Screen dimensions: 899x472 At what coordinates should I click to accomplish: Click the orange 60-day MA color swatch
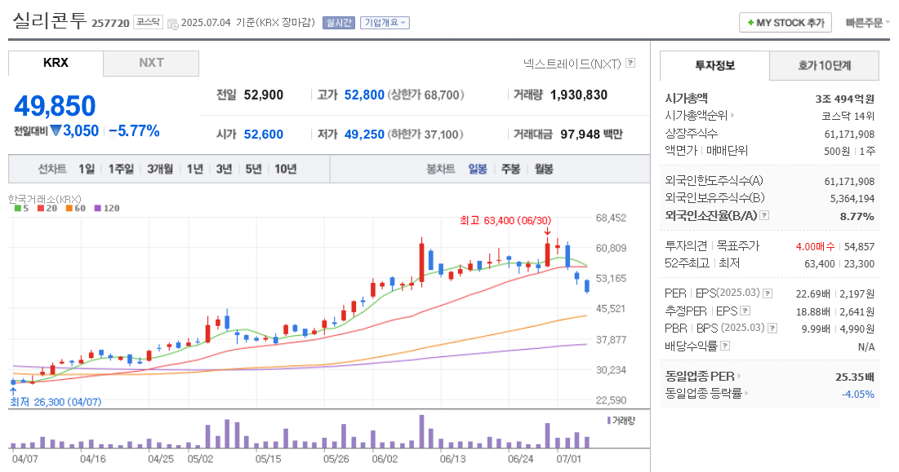pos(69,209)
